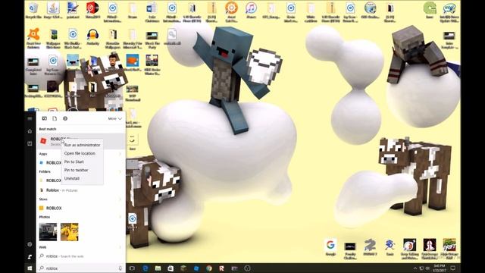This screenshot has width=485, height=273.
Task: Open the Roblox R icon on taskbar
Action: point(222,268)
